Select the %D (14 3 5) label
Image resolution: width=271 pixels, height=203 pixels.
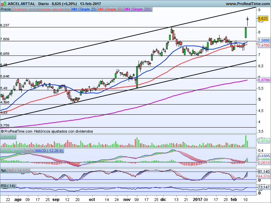(x=19, y=171)
